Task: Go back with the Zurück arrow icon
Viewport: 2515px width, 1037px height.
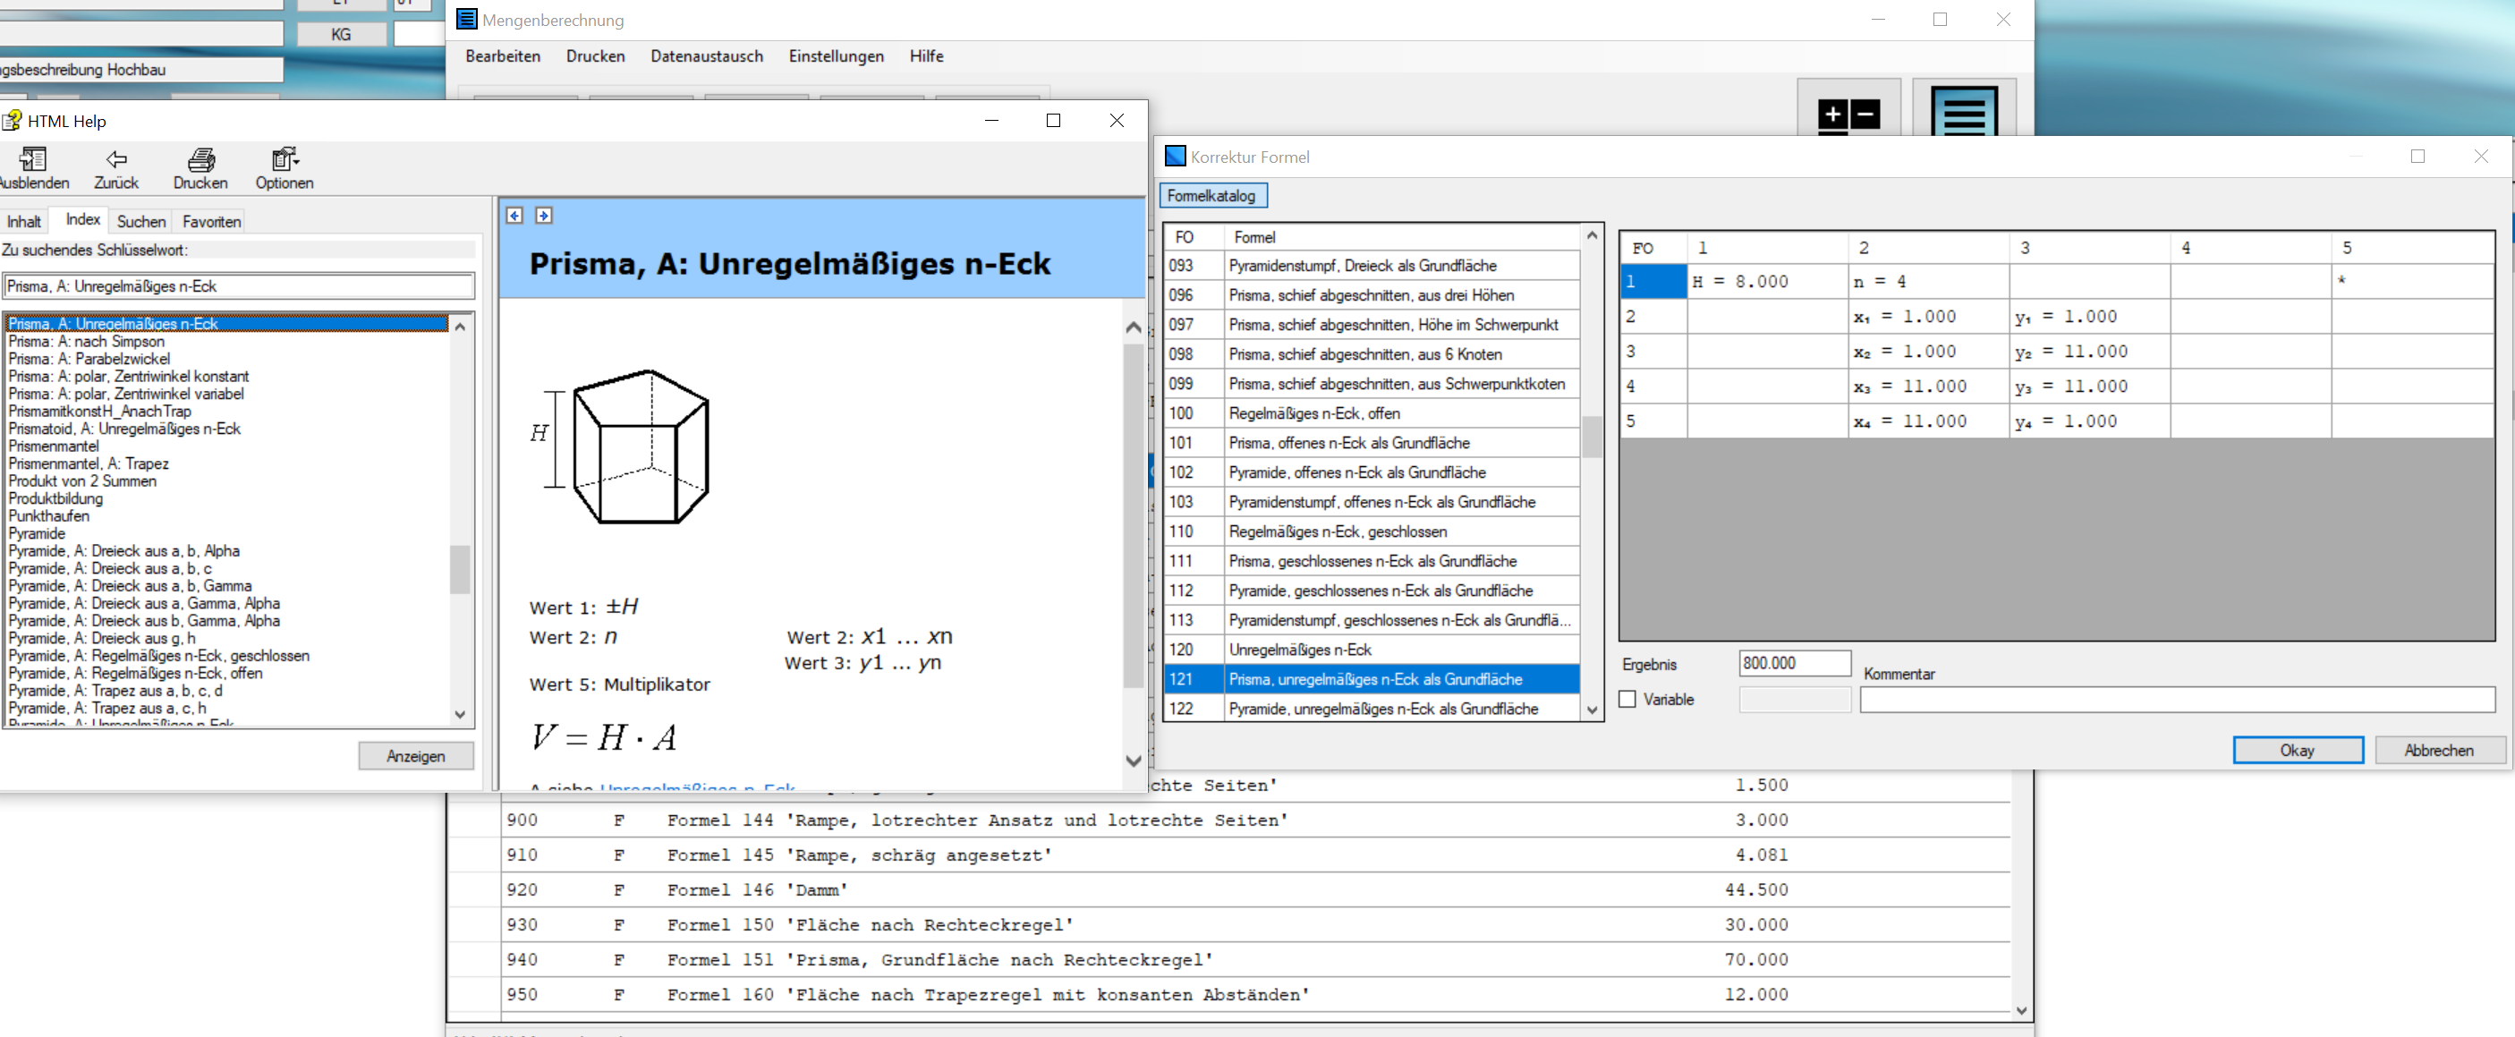Action: (x=116, y=159)
